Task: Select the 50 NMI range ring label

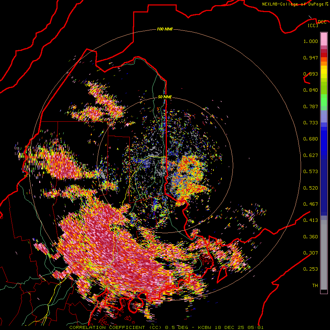Action: click(x=165, y=97)
